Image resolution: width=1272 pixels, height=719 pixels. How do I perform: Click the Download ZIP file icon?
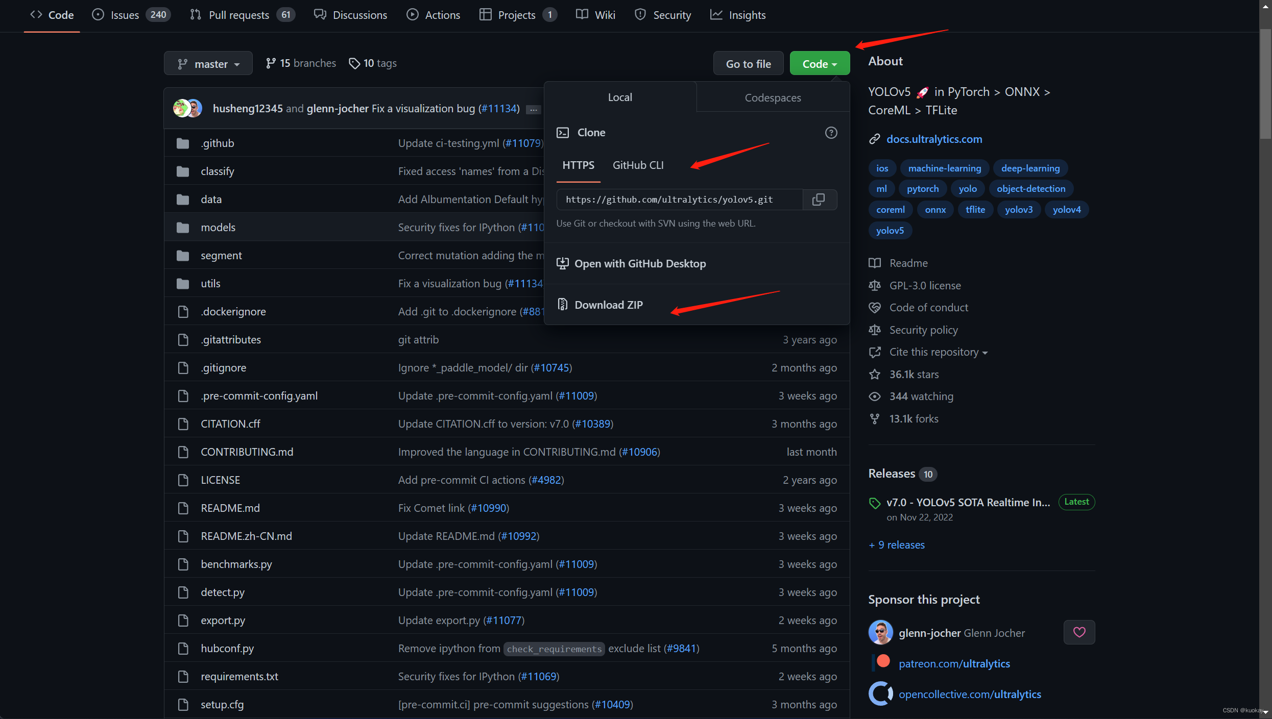coord(562,305)
